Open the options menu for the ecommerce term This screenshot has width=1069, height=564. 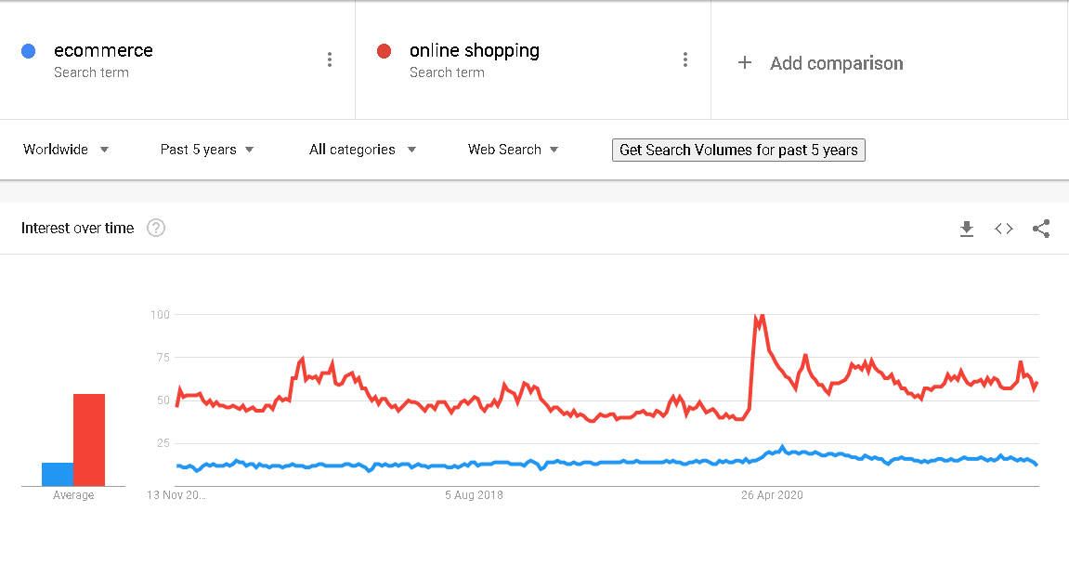[x=330, y=59]
